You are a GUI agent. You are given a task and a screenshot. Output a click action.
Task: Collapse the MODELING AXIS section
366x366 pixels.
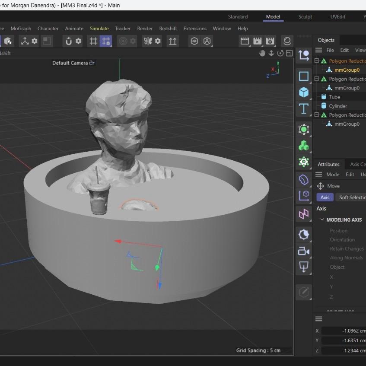[x=321, y=220]
